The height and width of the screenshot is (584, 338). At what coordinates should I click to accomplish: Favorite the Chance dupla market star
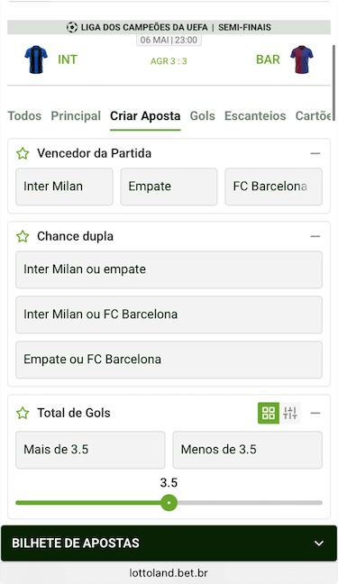click(23, 236)
